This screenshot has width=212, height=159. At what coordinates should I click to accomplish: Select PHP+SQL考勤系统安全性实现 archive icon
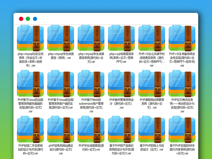point(182,38)
